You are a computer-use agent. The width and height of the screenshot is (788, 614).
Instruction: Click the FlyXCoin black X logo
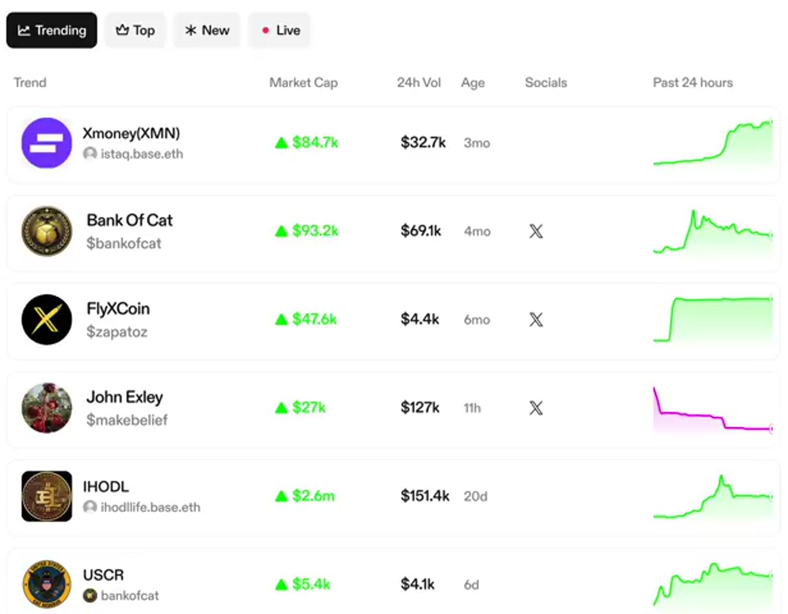pos(46,319)
